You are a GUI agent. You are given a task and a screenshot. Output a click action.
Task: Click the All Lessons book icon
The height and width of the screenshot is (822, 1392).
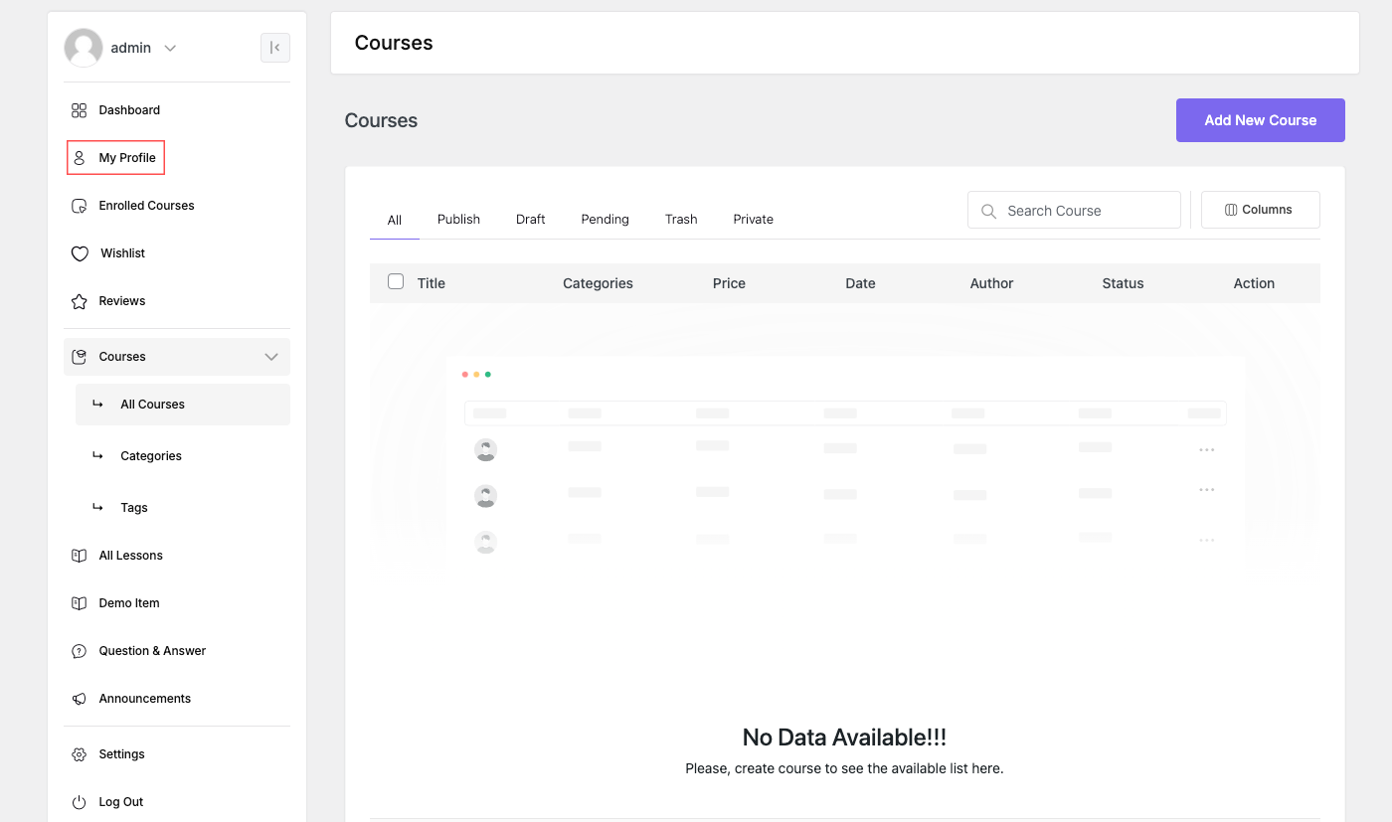pos(80,556)
